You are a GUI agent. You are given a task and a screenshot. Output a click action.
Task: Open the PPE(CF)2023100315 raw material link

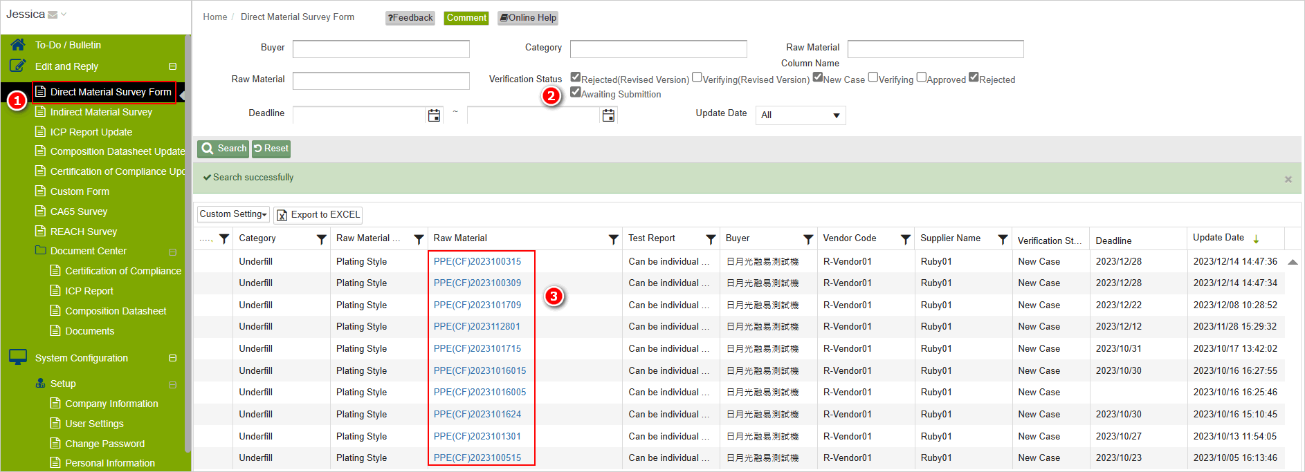click(477, 261)
